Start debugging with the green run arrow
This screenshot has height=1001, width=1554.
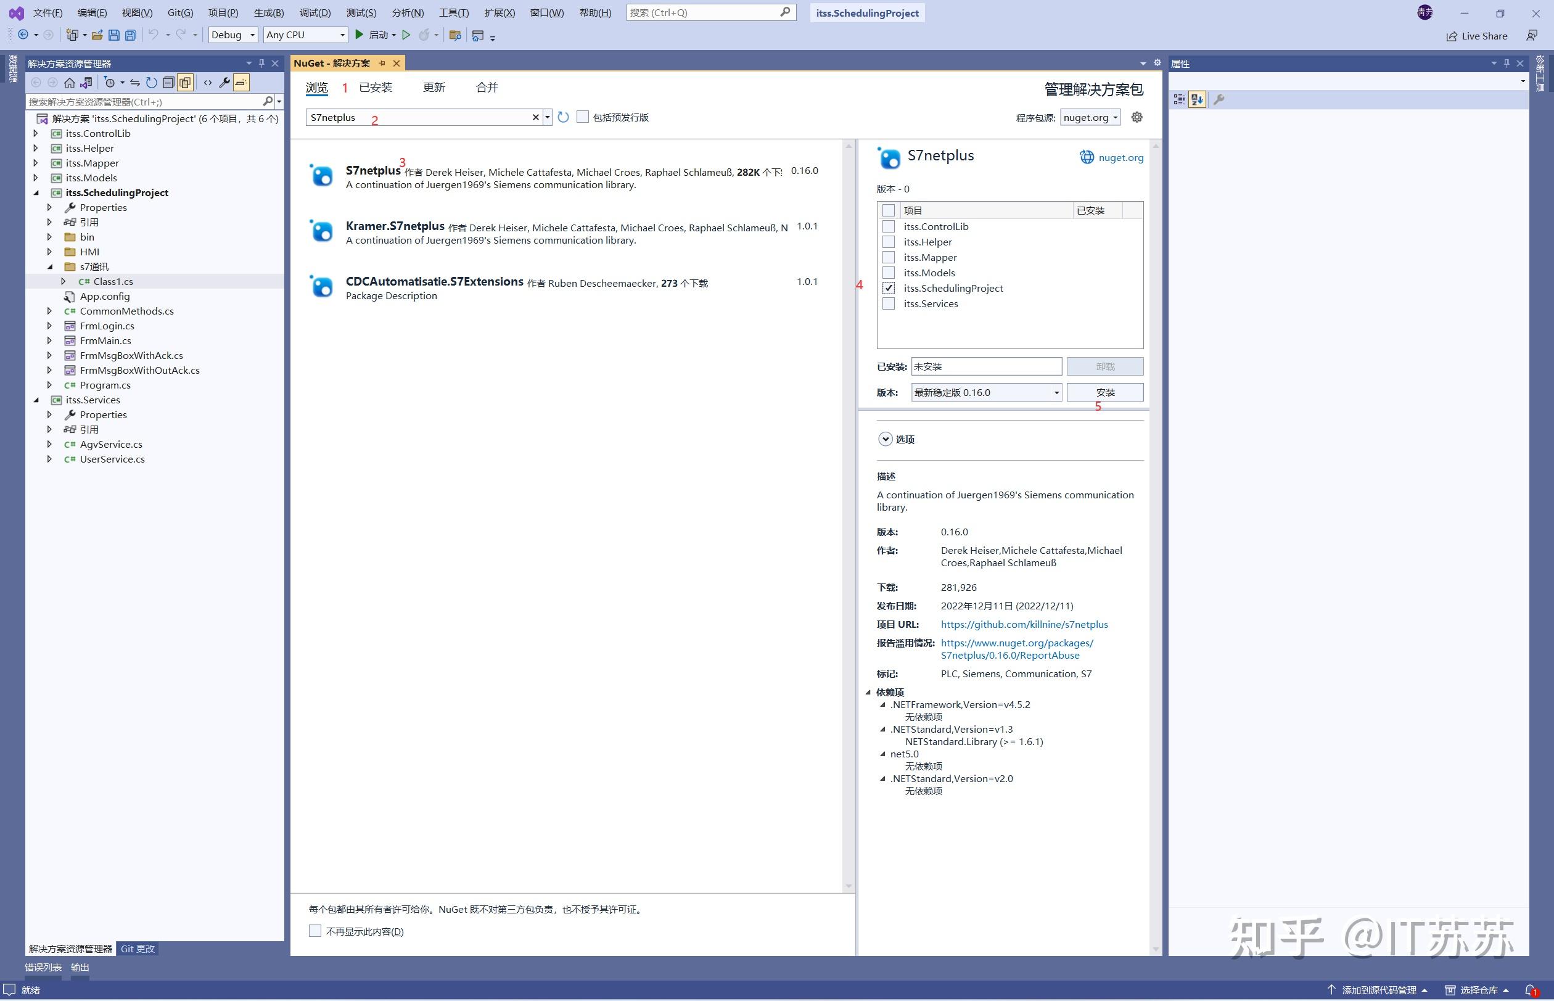tap(360, 35)
